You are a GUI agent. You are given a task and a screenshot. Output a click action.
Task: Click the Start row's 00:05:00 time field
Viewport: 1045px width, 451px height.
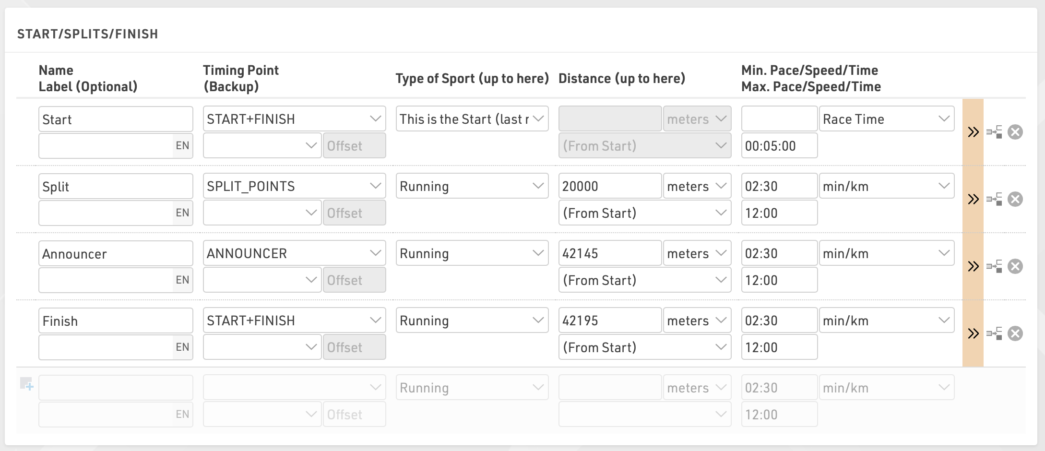779,146
